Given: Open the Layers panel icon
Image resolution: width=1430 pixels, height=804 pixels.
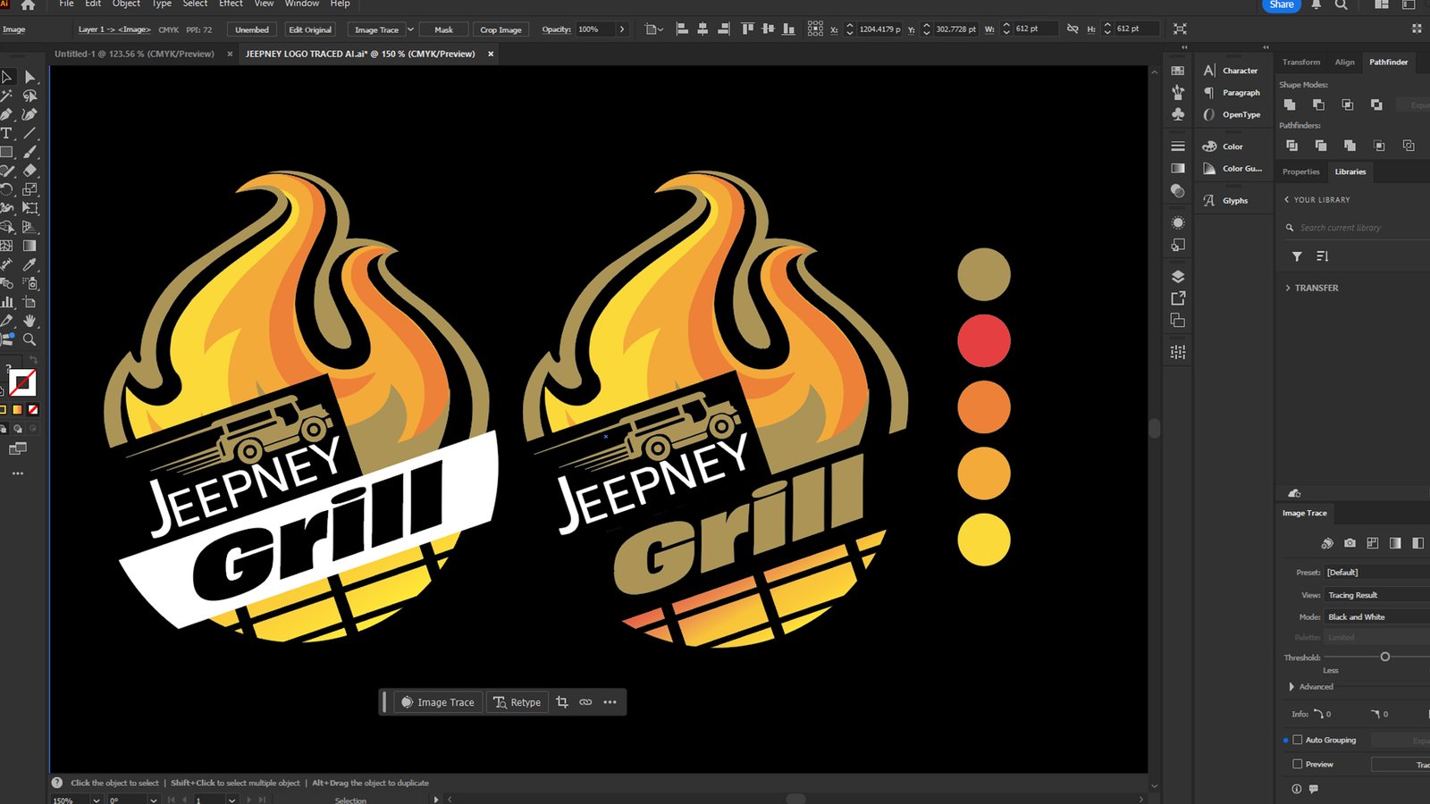Looking at the screenshot, I should 1178,276.
